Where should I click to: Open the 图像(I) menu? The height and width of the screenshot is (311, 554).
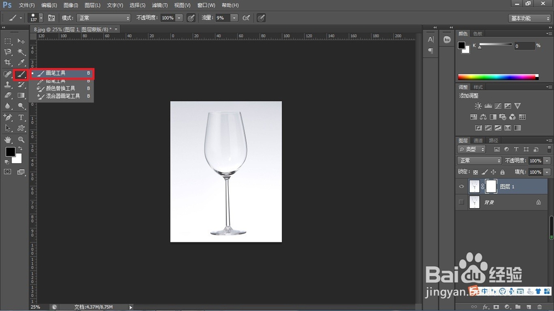[71, 6]
